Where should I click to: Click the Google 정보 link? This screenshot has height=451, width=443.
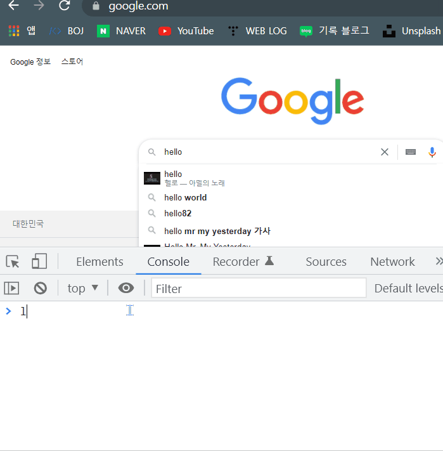click(x=30, y=62)
